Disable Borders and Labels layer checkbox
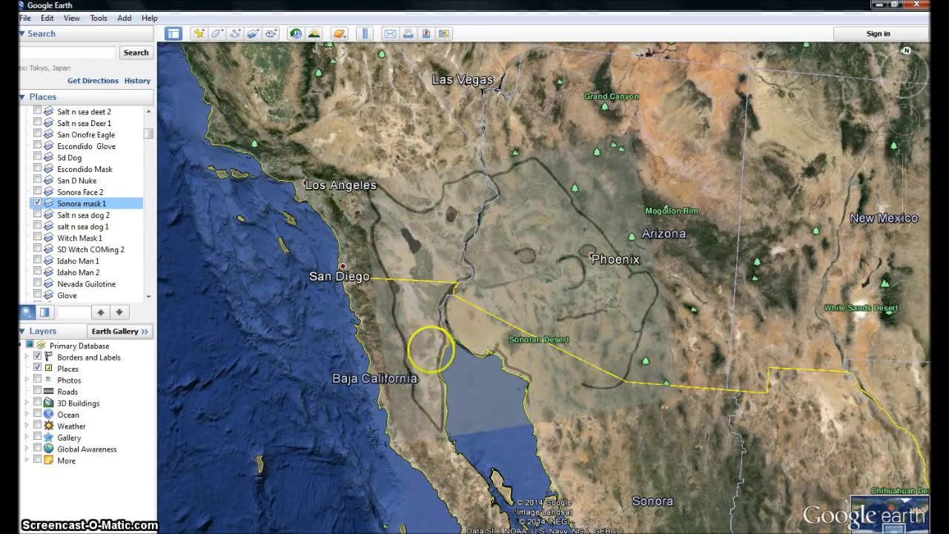This screenshot has height=534, width=949. [37, 357]
